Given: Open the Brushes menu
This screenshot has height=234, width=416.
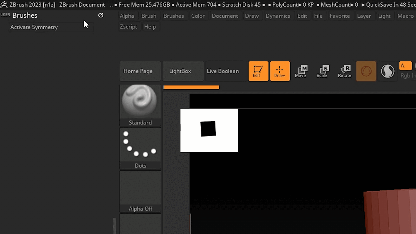Looking at the screenshot, I should tap(174, 16).
